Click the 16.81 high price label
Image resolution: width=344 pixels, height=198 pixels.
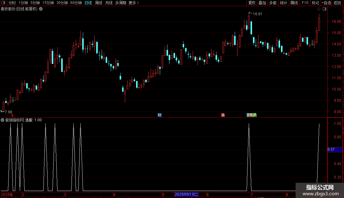coord(257,14)
